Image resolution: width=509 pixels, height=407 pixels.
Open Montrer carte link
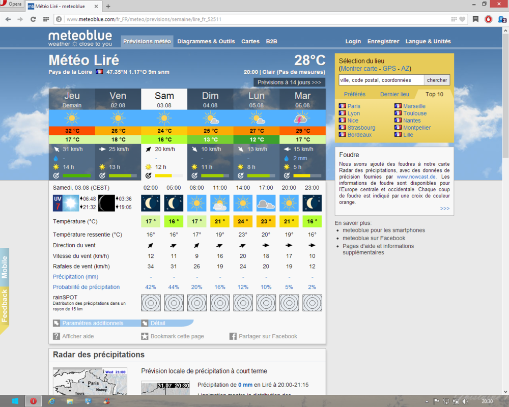coord(359,69)
